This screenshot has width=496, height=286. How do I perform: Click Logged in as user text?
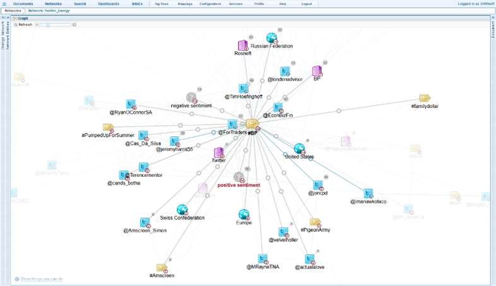coord(476,4)
